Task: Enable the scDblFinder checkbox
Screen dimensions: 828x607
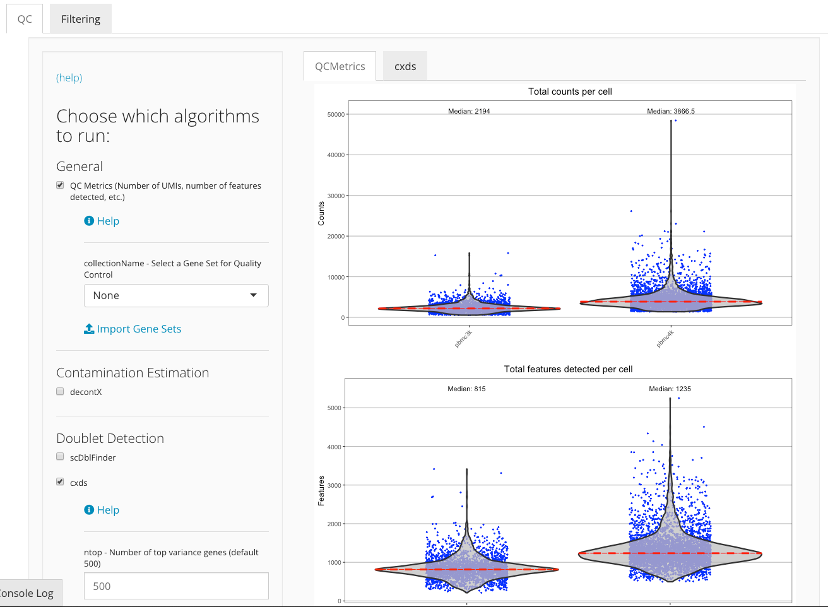Action: click(60, 457)
